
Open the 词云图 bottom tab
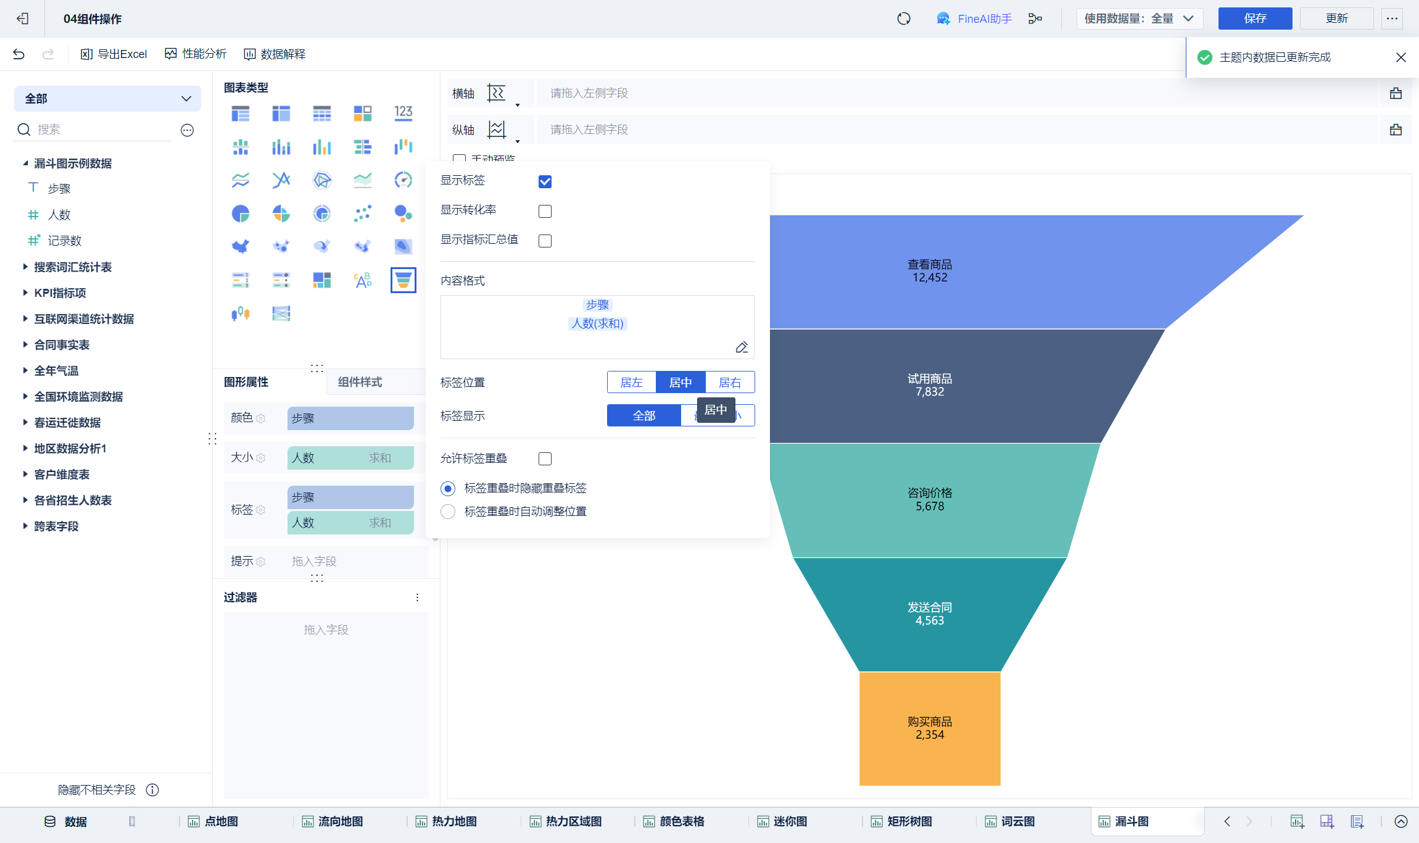(1017, 821)
